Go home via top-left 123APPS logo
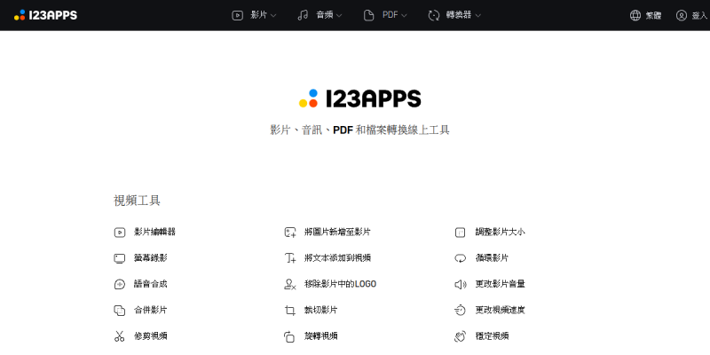 45,15
